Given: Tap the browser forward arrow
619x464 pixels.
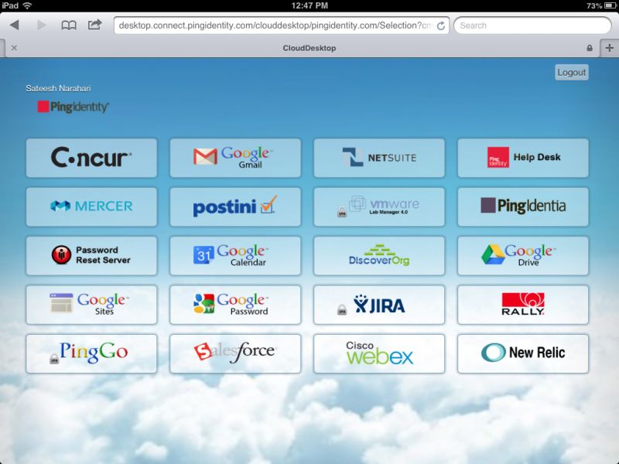Looking at the screenshot, I should pos(42,26).
